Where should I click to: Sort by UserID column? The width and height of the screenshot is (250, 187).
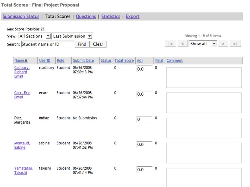tap(45, 61)
